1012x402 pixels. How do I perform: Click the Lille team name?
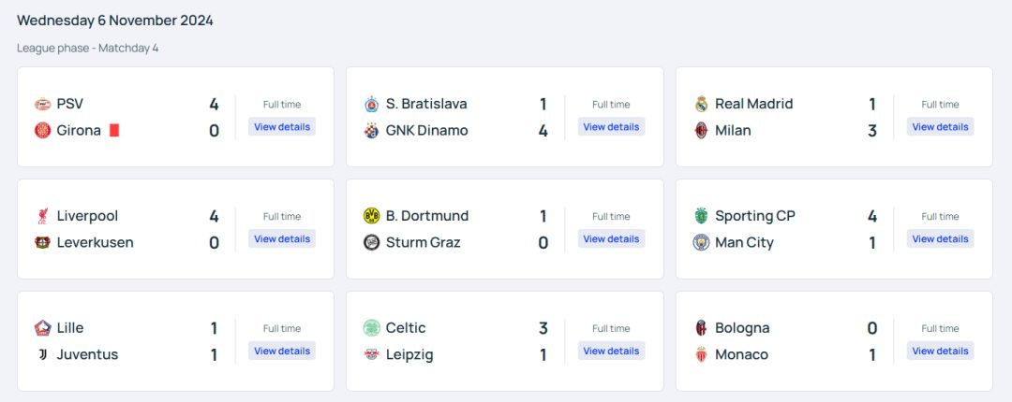tap(70, 328)
